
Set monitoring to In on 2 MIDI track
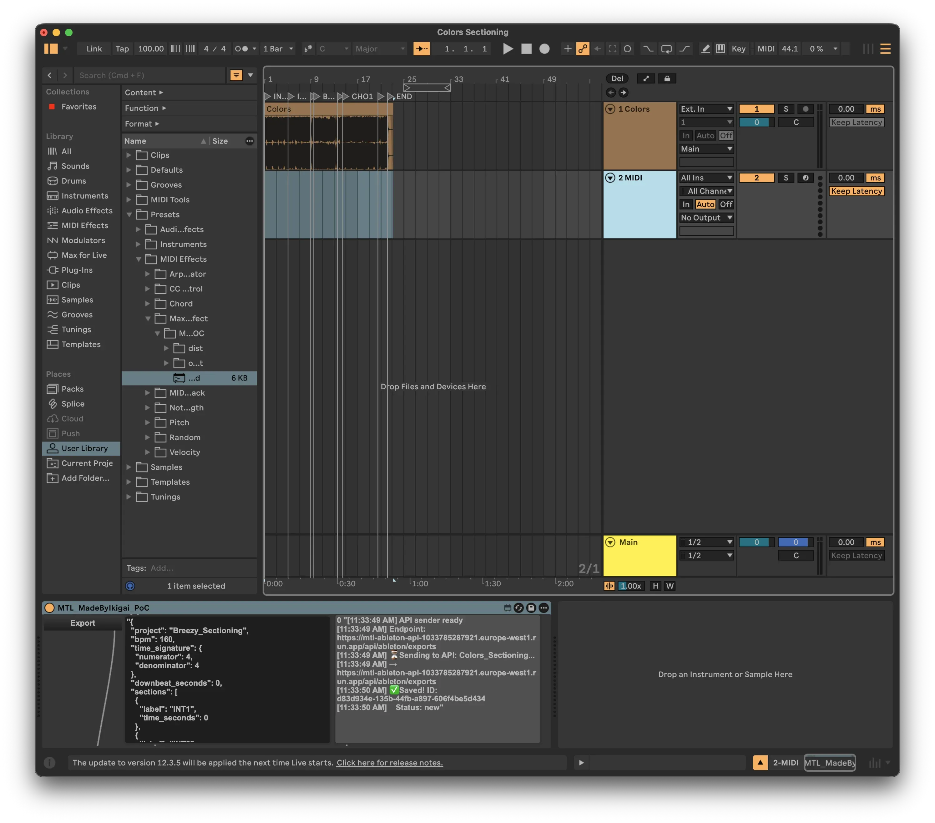tap(686, 204)
